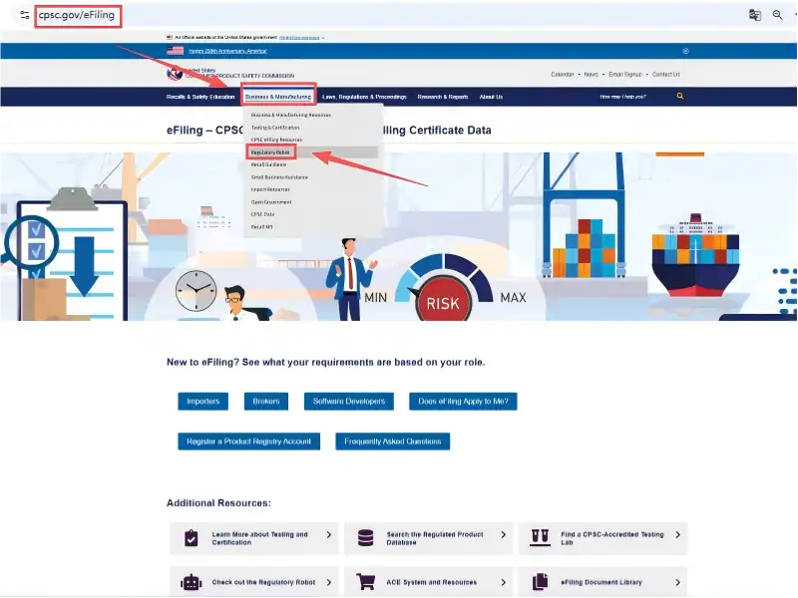Image resolution: width=798 pixels, height=598 pixels.
Task: Click the red RISK gauge in hero image
Action: 443,303
